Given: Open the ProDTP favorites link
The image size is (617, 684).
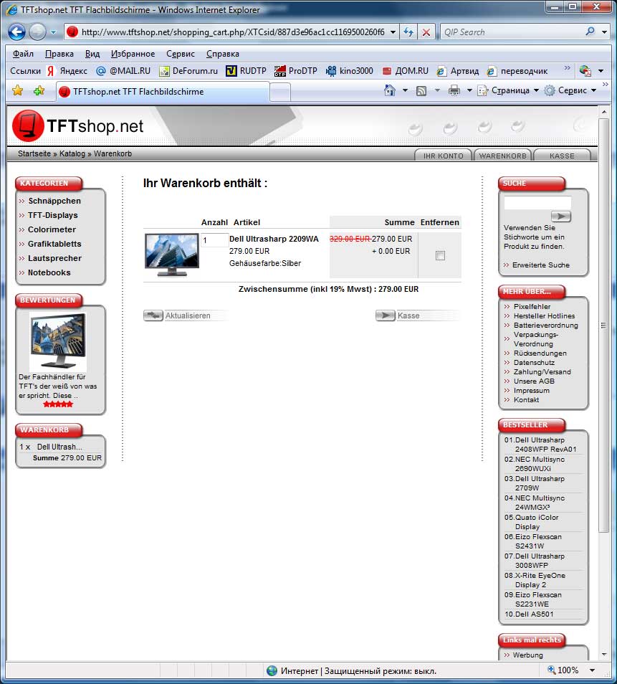Looking at the screenshot, I should [296, 71].
